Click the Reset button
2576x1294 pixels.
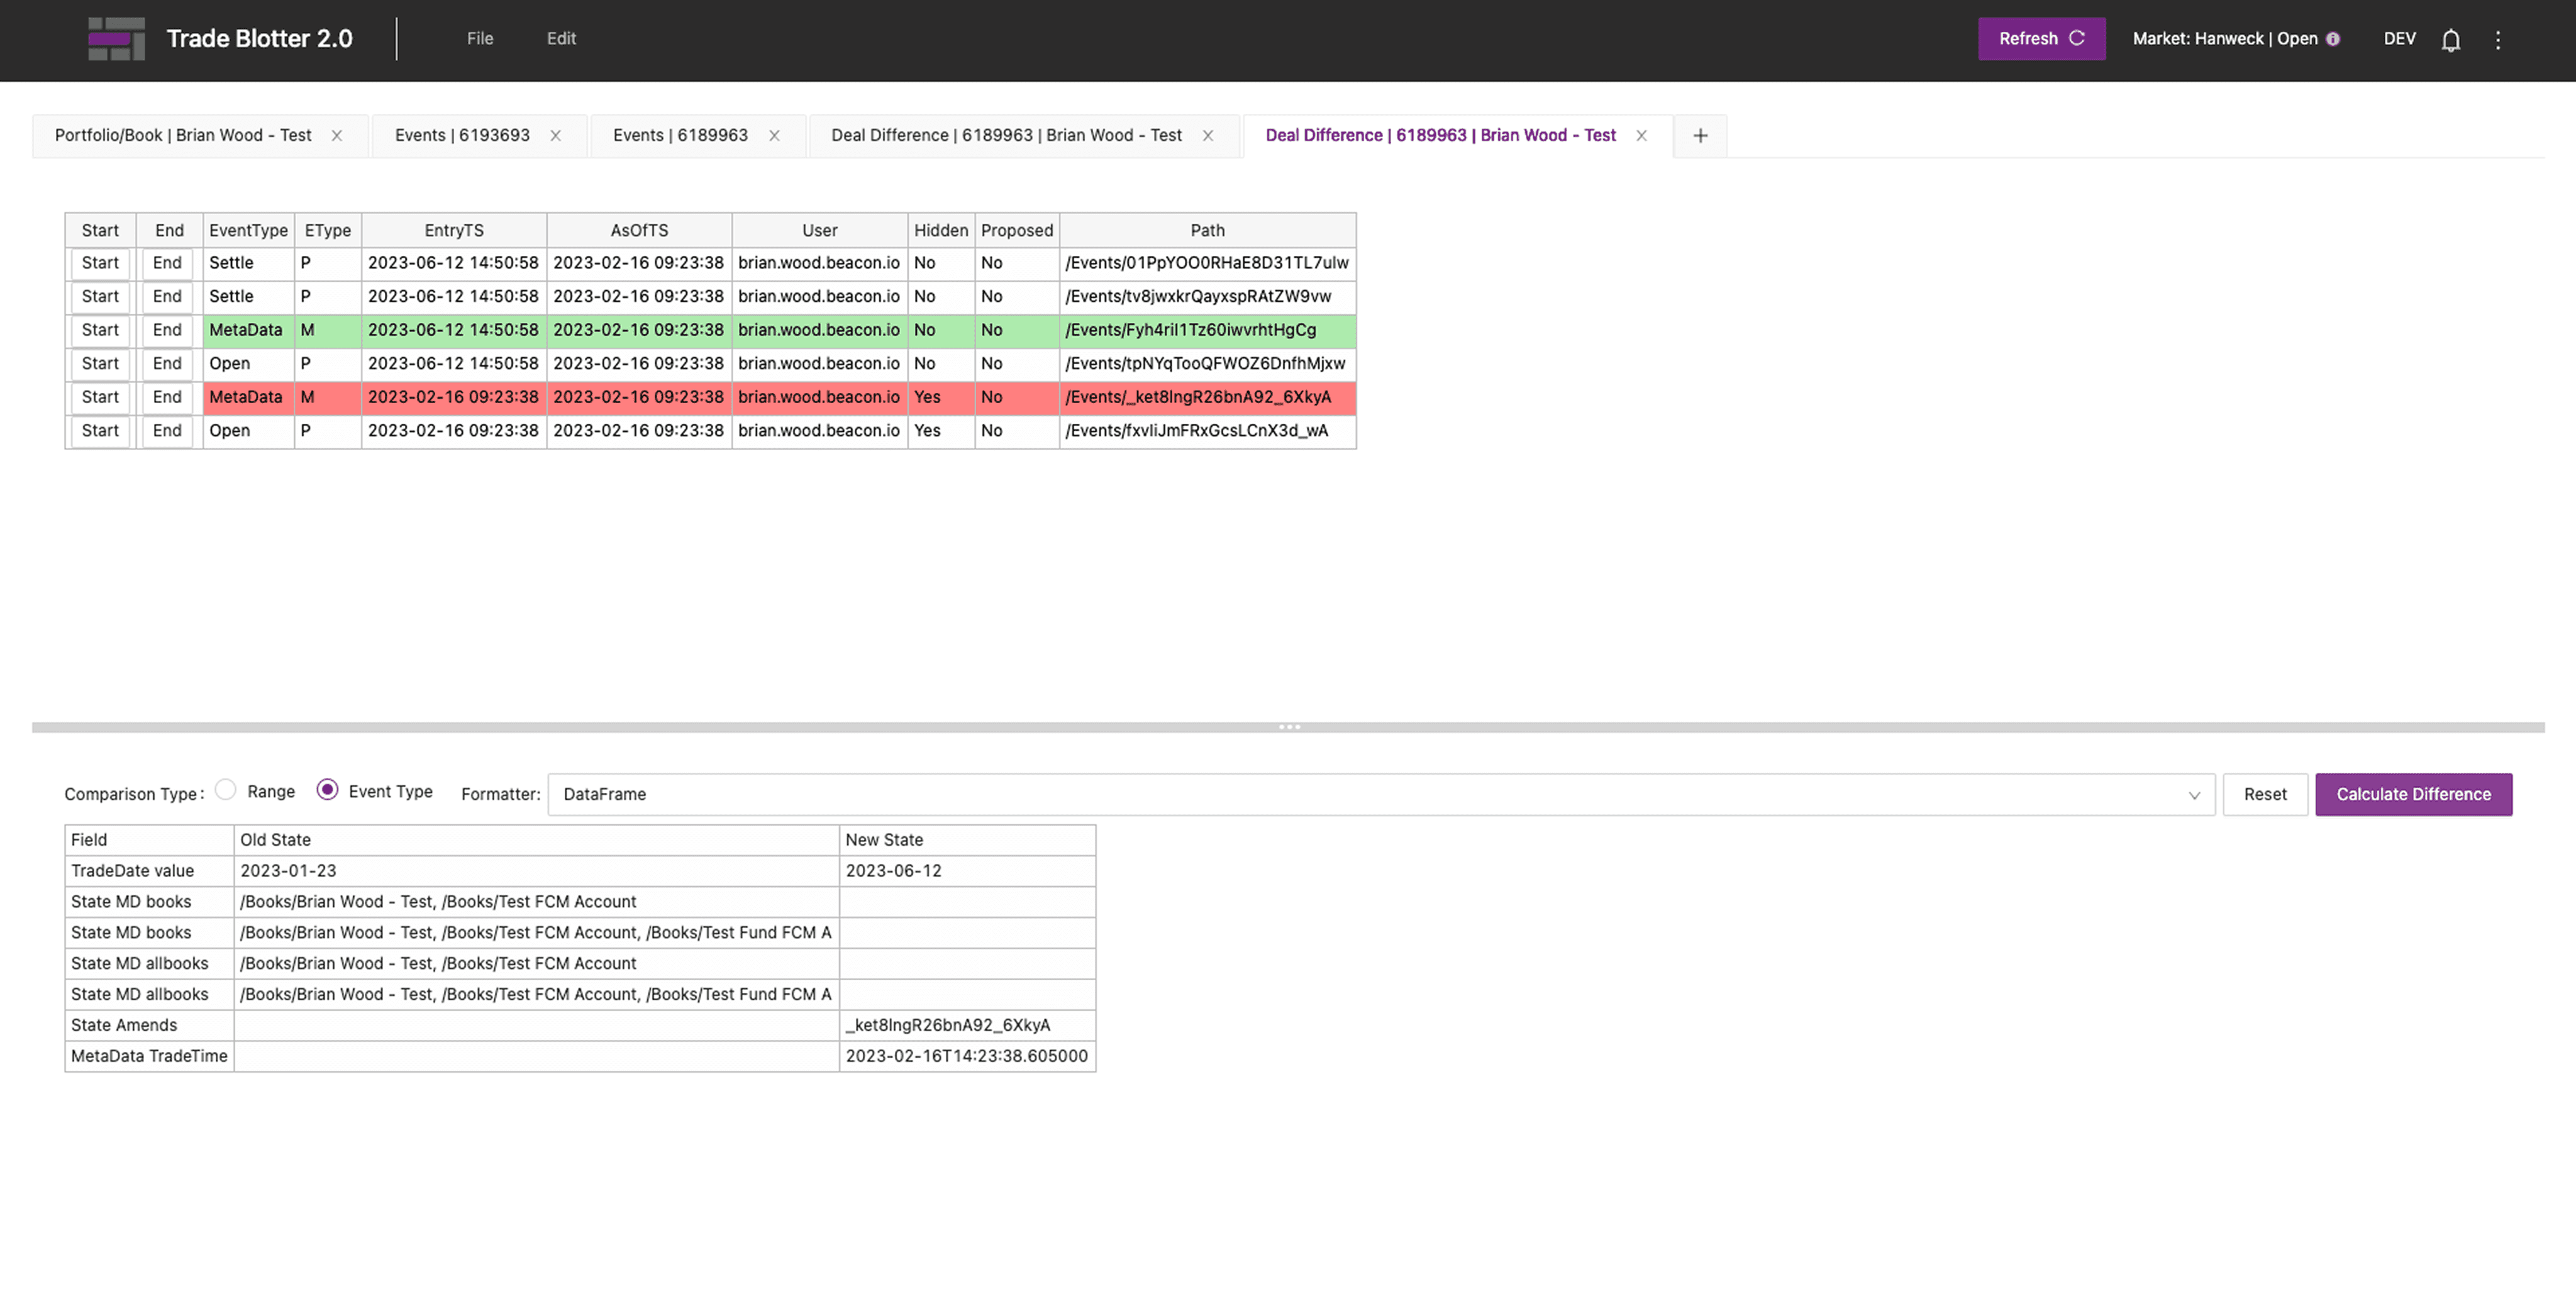(2264, 795)
